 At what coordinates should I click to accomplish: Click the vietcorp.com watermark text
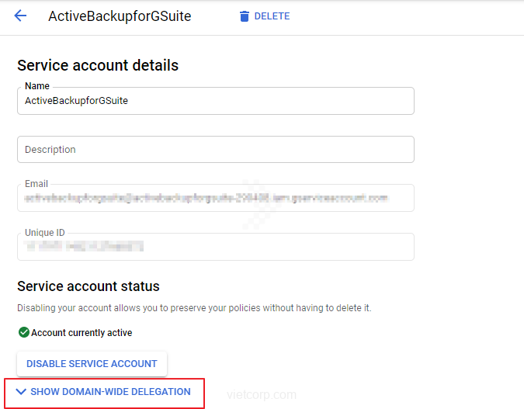pos(261,394)
